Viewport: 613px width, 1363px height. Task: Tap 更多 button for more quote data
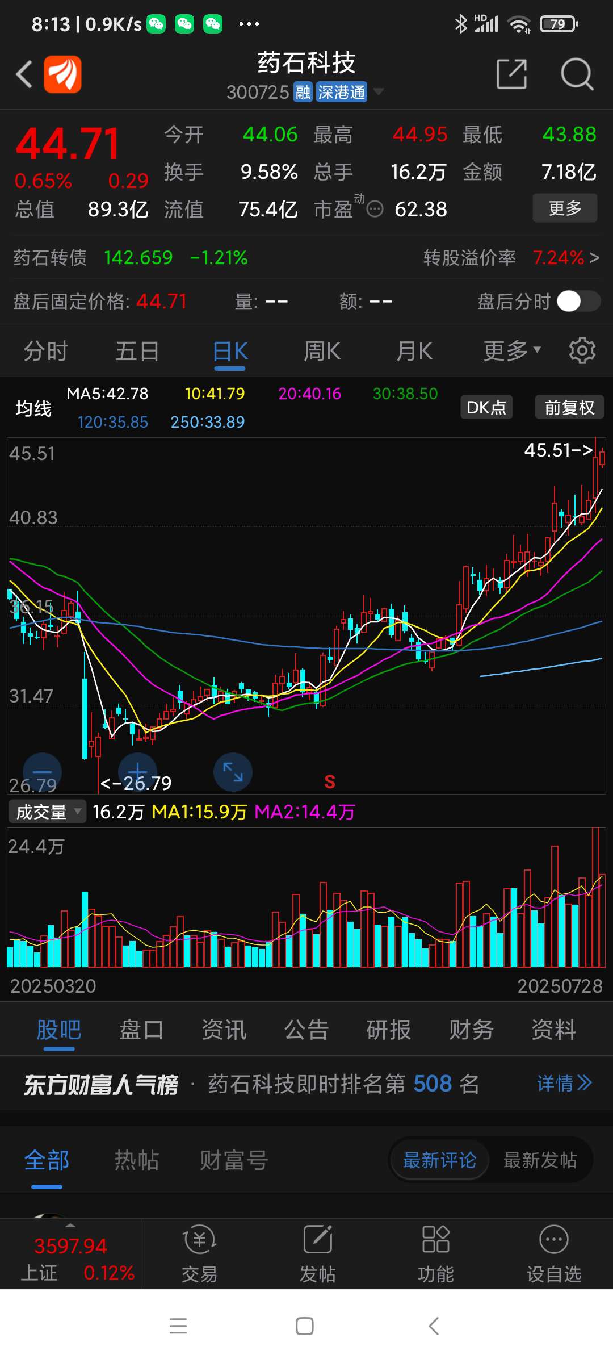[x=565, y=208]
